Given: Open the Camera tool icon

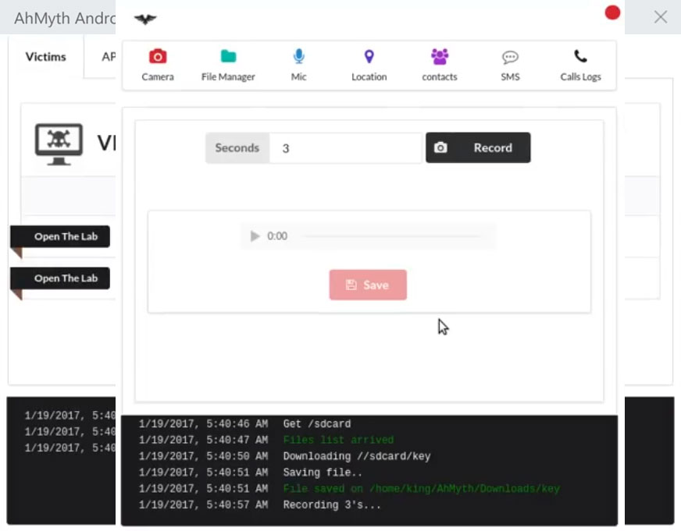Looking at the screenshot, I should (158, 56).
